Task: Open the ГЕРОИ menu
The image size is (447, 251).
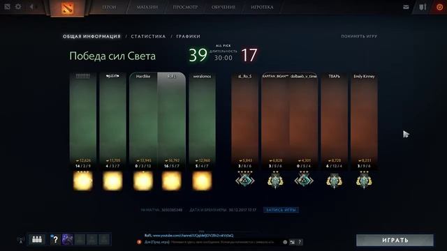Action: point(109,7)
